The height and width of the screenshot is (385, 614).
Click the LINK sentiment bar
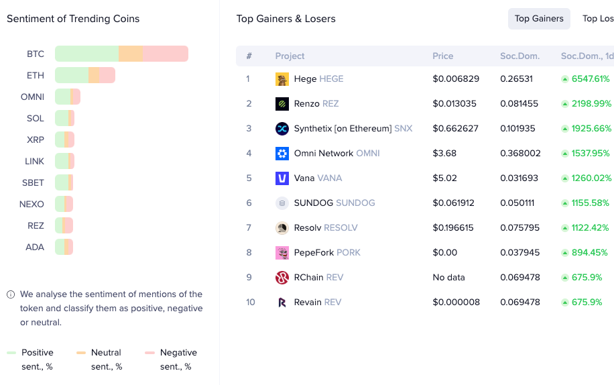click(x=64, y=161)
